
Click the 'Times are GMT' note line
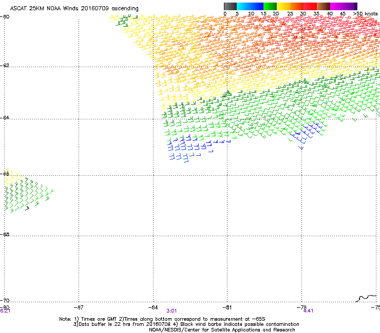point(162,319)
